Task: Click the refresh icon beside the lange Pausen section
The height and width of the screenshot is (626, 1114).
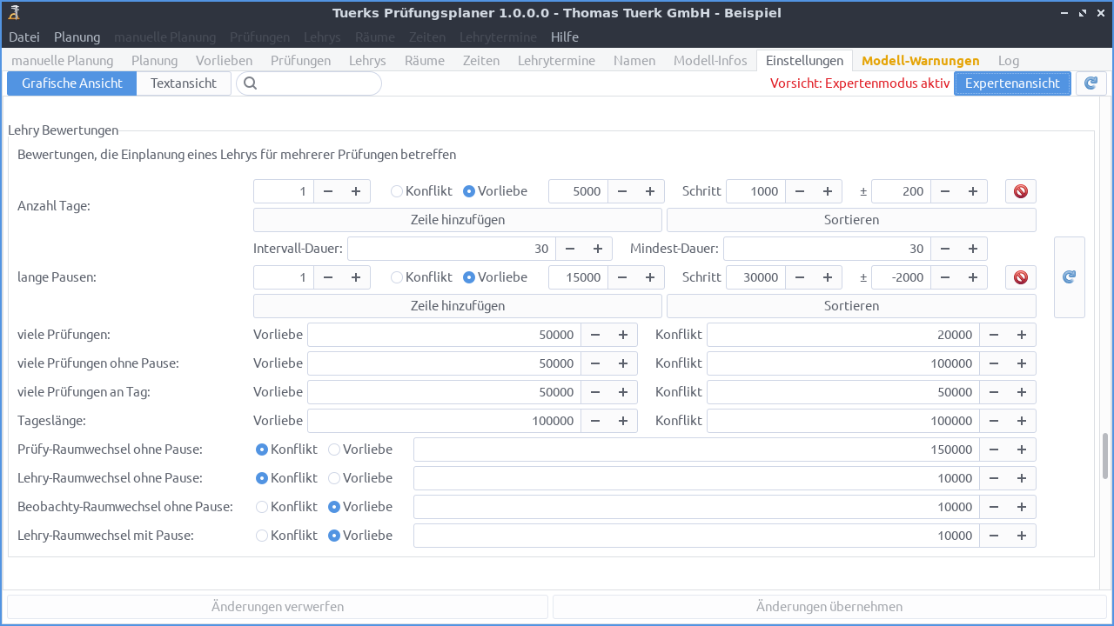Action: coord(1069,276)
